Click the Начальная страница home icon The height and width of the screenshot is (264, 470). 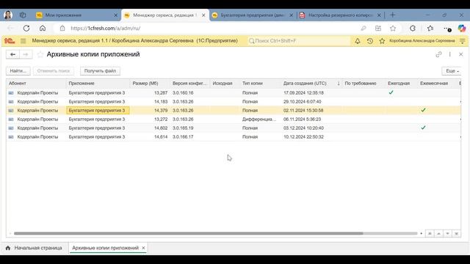click(x=8, y=248)
